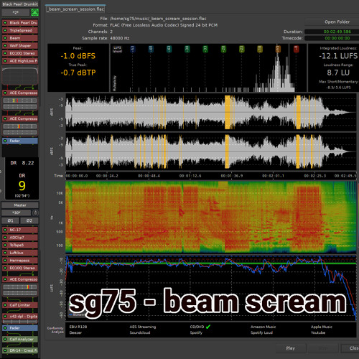This screenshot has height=359, width=359.
Task: Click the Youtube conformity entry
Action: (318, 332)
